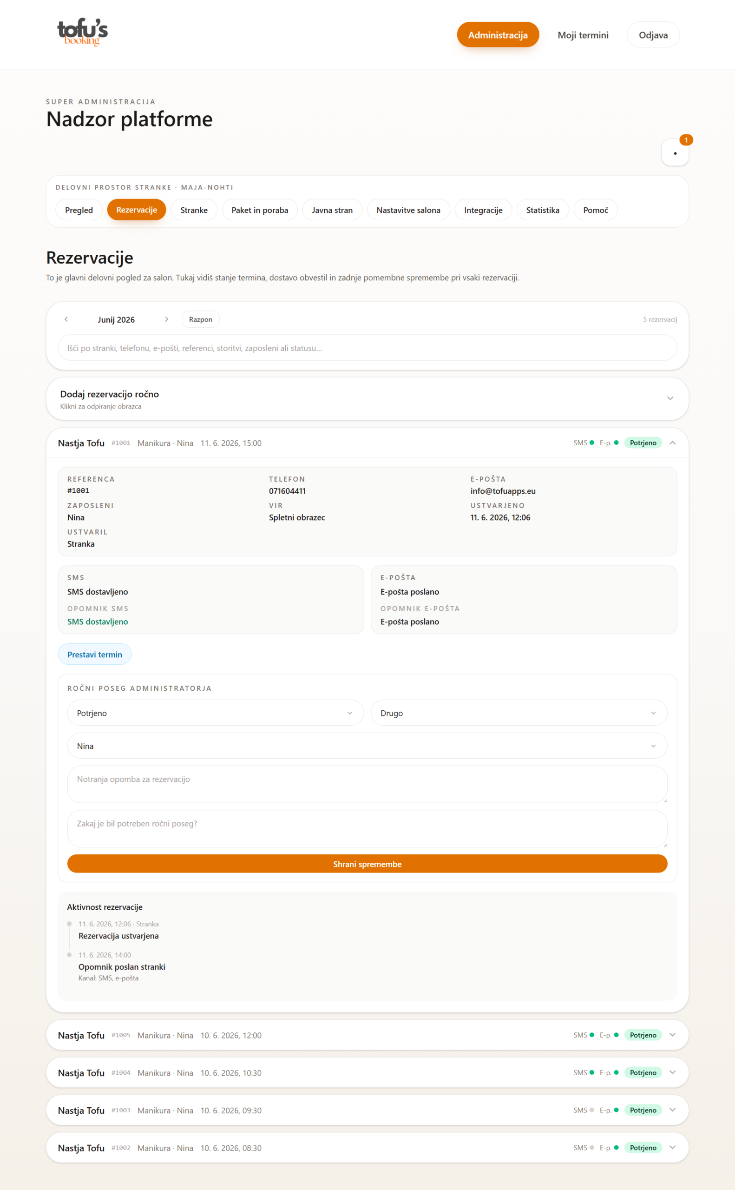The height and width of the screenshot is (1190, 735).
Task: Open the Statistika tab
Action: click(x=543, y=210)
